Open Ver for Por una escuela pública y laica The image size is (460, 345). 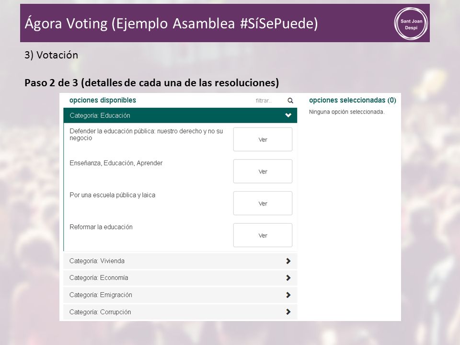[x=263, y=203]
